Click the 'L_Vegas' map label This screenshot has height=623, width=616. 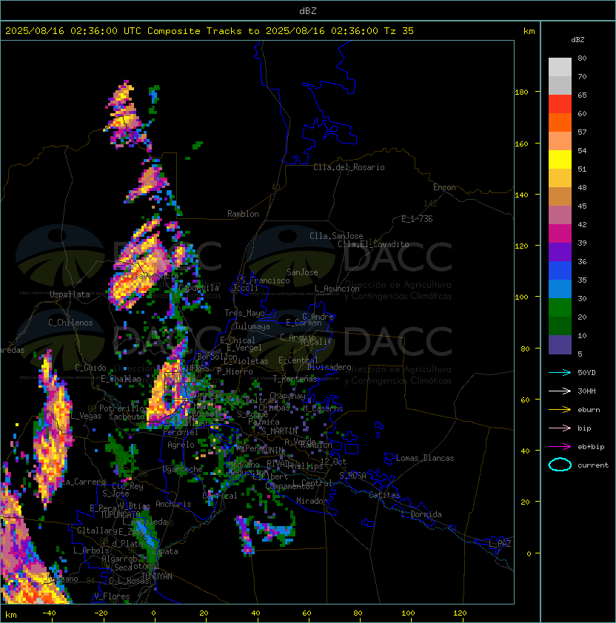[86, 416]
